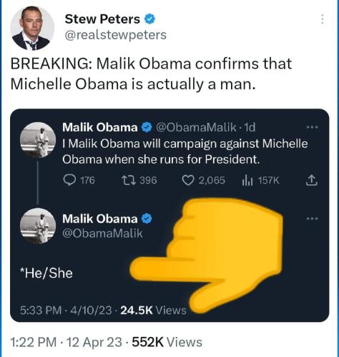Image resolution: width=339 pixels, height=357 pixels.
Task: Click the share upload icon
Action: [312, 180]
